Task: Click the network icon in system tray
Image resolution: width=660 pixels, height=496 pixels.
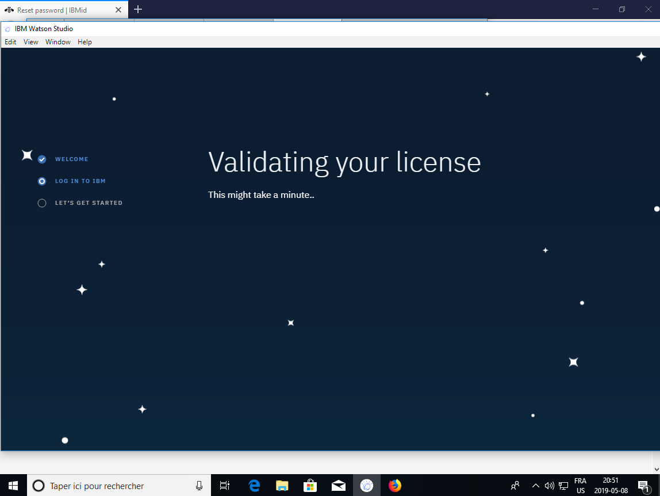Action: [563, 486]
